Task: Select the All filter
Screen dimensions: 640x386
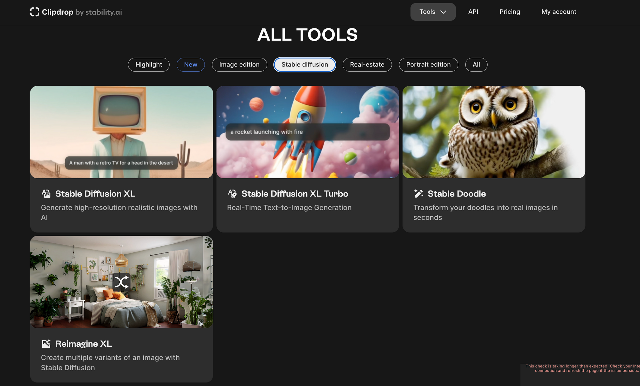Action: pyautogui.click(x=476, y=65)
